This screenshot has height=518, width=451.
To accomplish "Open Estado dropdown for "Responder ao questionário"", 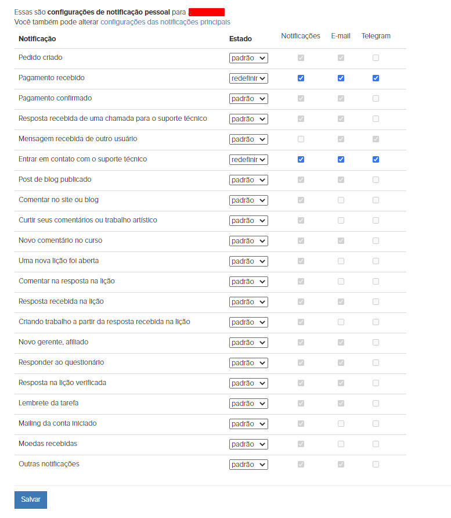I will tap(248, 363).
